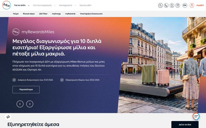Select the 'Φυσικό αέριο' submenu tab
Viewport: 206px width, 128px height.
(29, 14)
